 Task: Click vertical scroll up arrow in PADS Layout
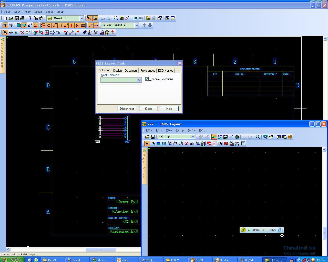pyautogui.click(x=324, y=149)
